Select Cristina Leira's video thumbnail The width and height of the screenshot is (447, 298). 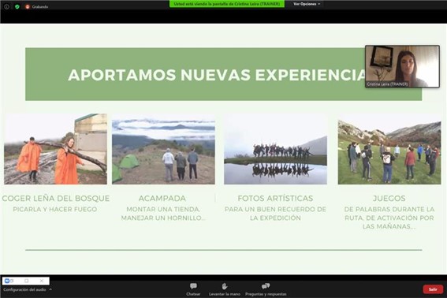click(x=402, y=66)
